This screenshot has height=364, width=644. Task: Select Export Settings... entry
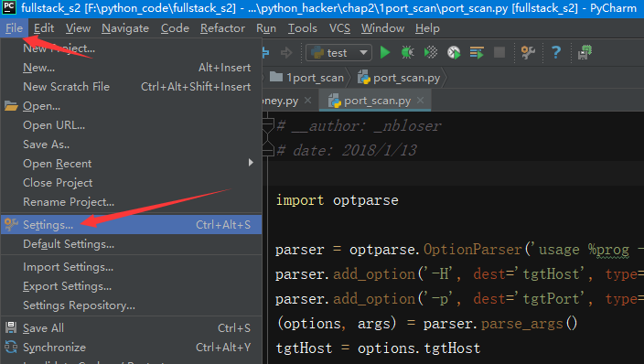coord(132,286)
